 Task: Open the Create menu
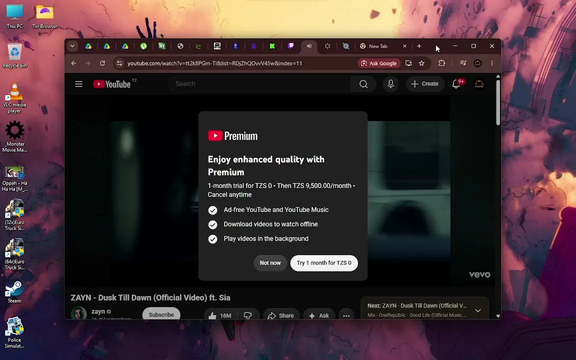424,84
